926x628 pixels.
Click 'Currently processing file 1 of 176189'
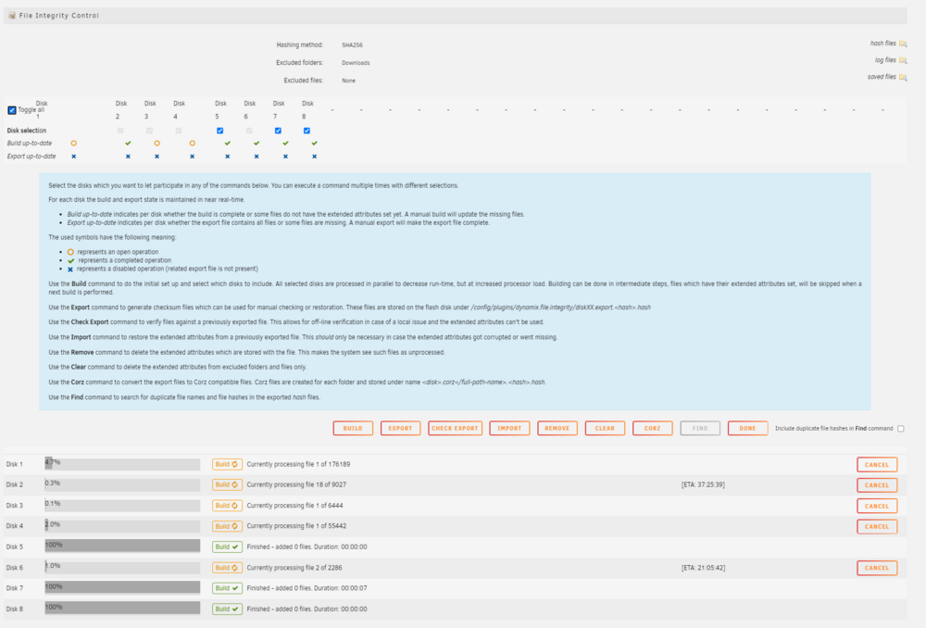pos(298,464)
